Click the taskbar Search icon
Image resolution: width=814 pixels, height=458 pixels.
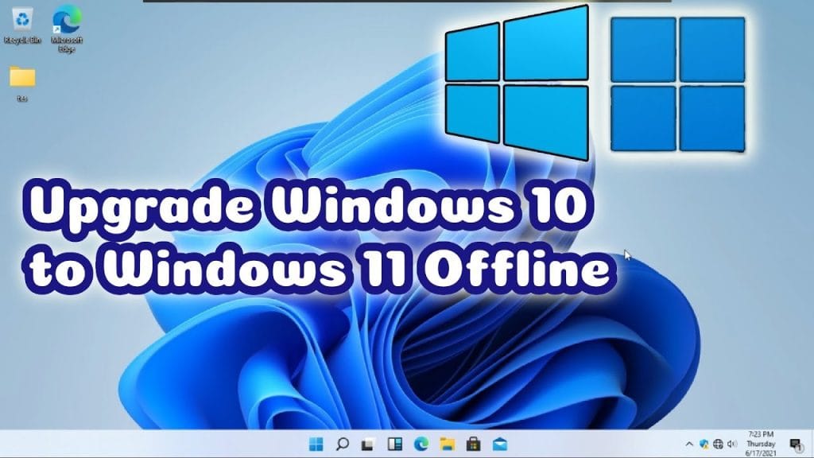coord(342,444)
